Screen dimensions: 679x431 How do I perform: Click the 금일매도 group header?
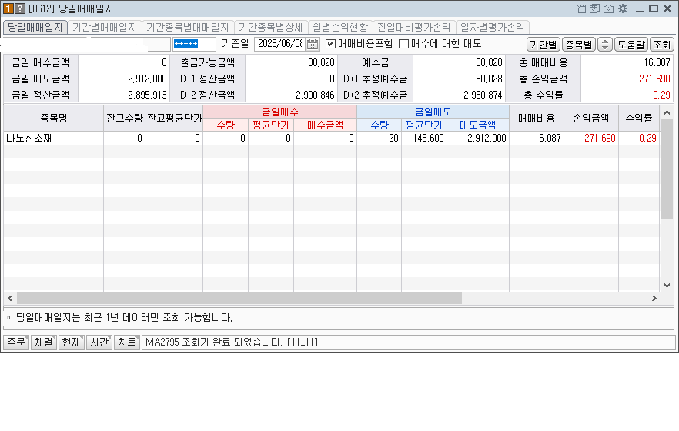click(x=433, y=112)
